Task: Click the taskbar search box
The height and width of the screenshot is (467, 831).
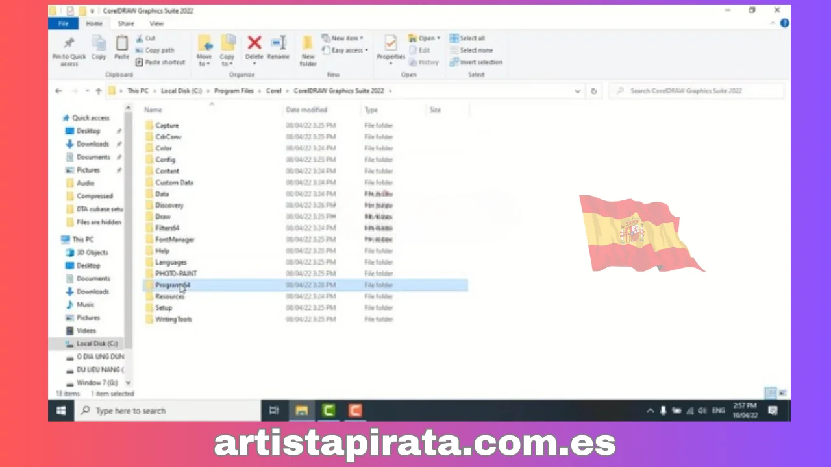Action: (167, 411)
